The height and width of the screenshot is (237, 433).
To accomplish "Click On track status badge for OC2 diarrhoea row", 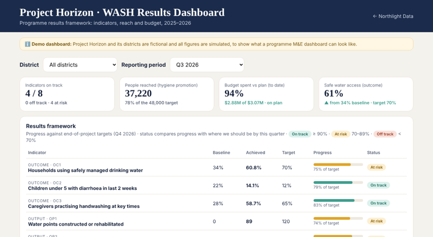I will point(378,186).
